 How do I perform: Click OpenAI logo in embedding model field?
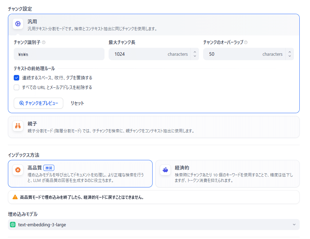click(x=13, y=225)
